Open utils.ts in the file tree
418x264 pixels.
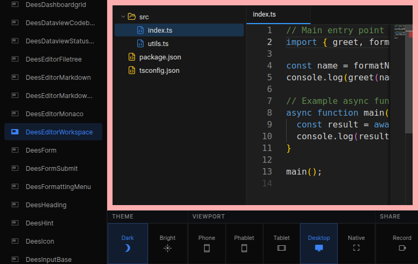[158, 43]
